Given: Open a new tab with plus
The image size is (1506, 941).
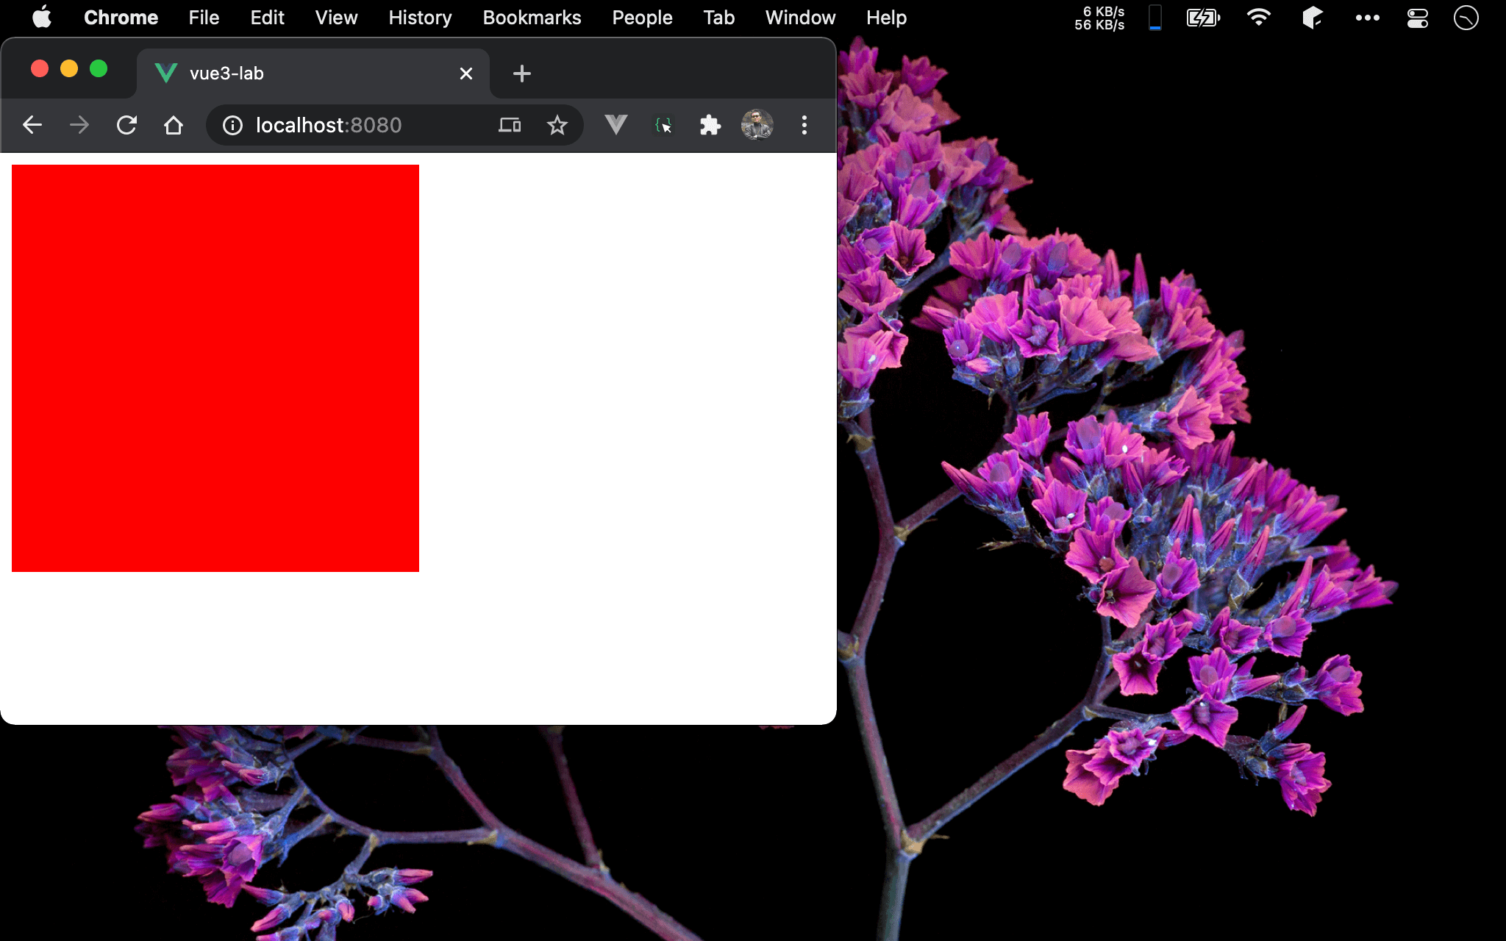Looking at the screenshot, I should pyautogui.click(x=521, y=74).
